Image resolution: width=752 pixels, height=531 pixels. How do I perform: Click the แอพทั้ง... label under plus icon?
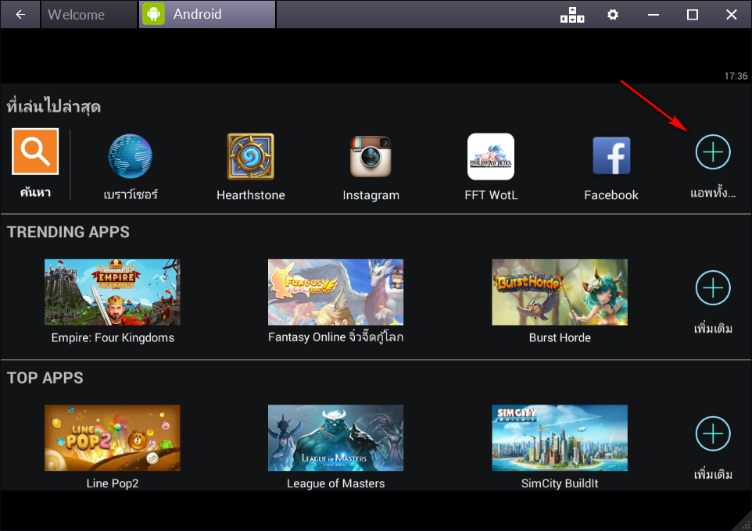(x=713, y=193)
